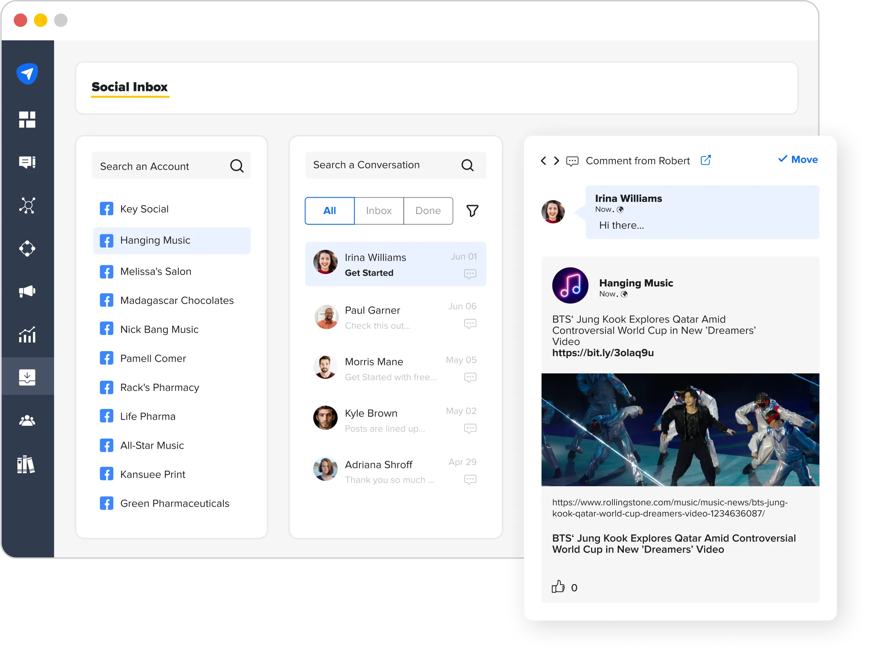Switch to the Inbox tab
This screenshot has height=653, width=869.
click(x=378, y=211)
